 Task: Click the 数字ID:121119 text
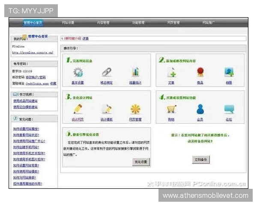[x=22, y=71]
